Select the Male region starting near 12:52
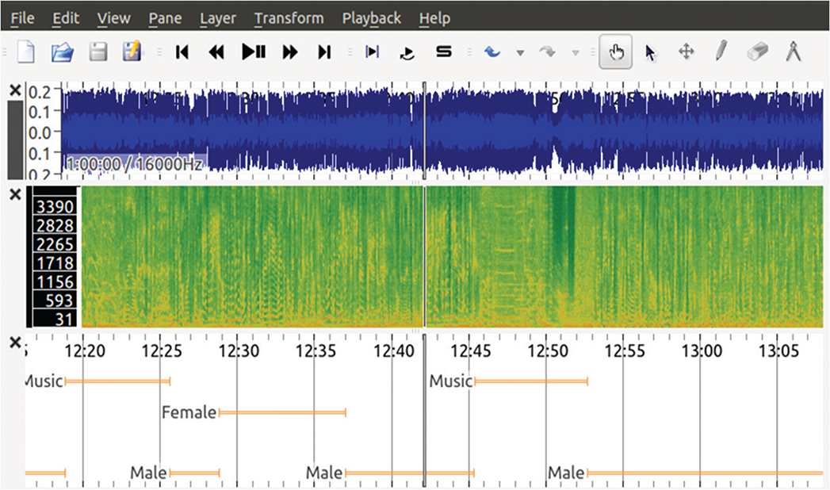 tap(705, 473)
